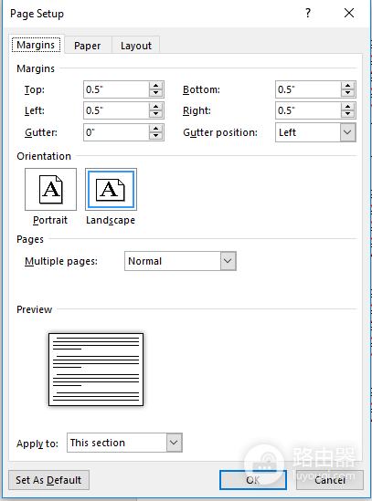This screenshot has width=372, height=501.
Task: Open the Gutter position dropdown
Action: click(x=347, y=132)
